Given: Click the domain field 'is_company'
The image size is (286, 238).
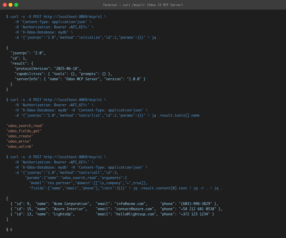Looking at the screenshot, I should [x=110, y=183].
